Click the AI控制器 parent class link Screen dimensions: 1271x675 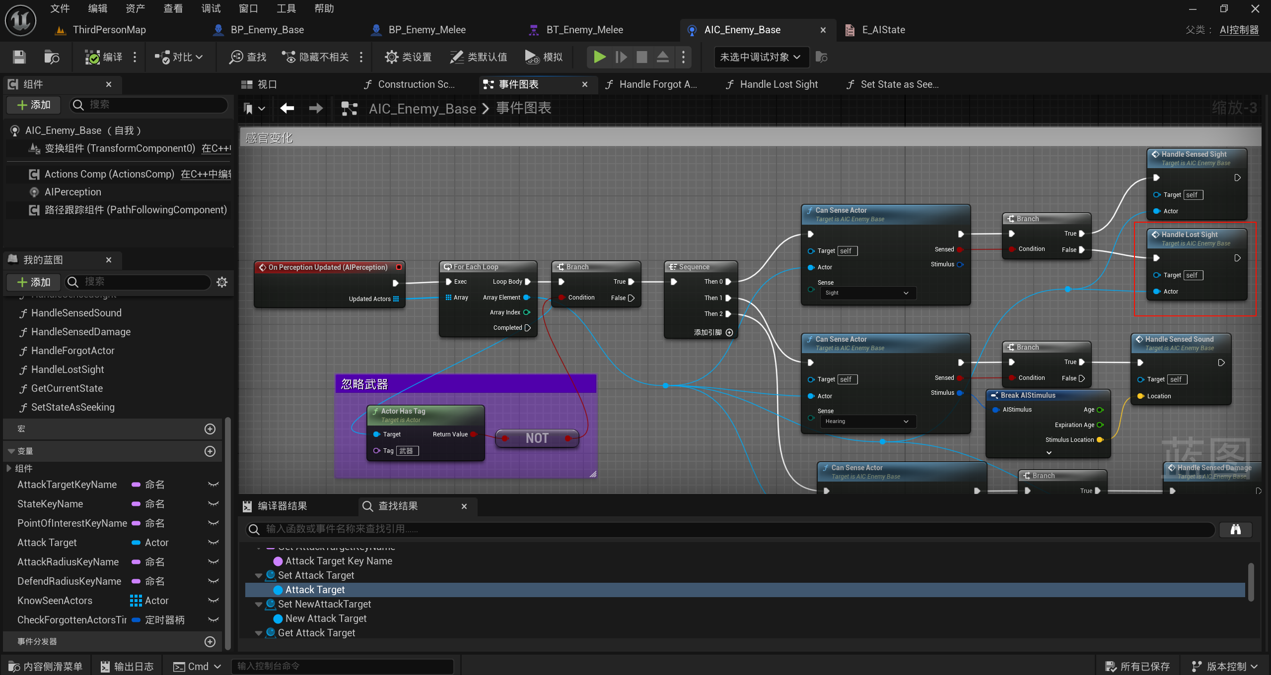[1239, 30]
